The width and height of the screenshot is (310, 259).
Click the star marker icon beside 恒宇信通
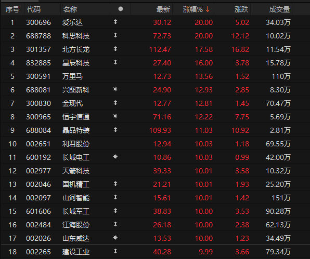[115, 116]
